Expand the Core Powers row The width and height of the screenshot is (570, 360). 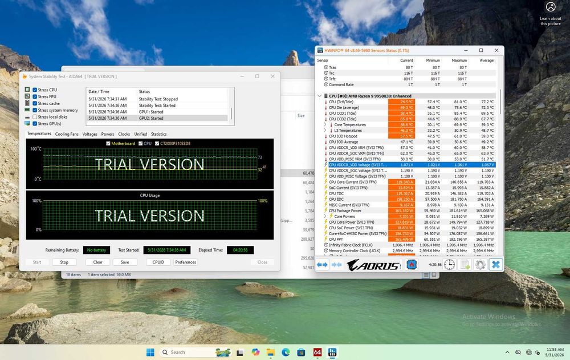[x=325, y=216]
